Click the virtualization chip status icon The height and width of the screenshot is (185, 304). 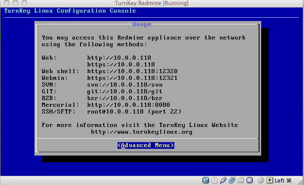point(250,180)
